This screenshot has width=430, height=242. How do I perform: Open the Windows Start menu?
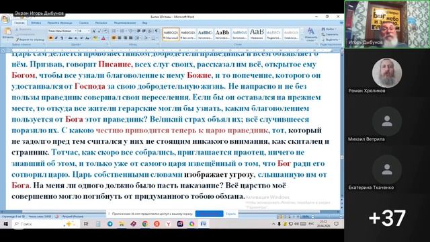6,224
